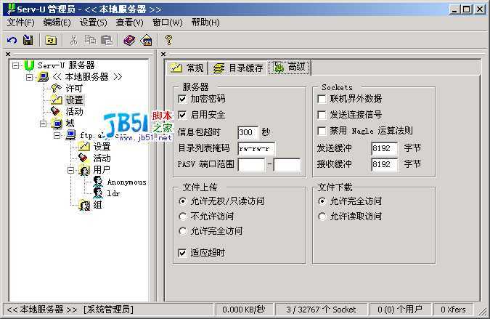
Task: Click the '0.000 KB/秒' status entry
Action: pos(244,310)
